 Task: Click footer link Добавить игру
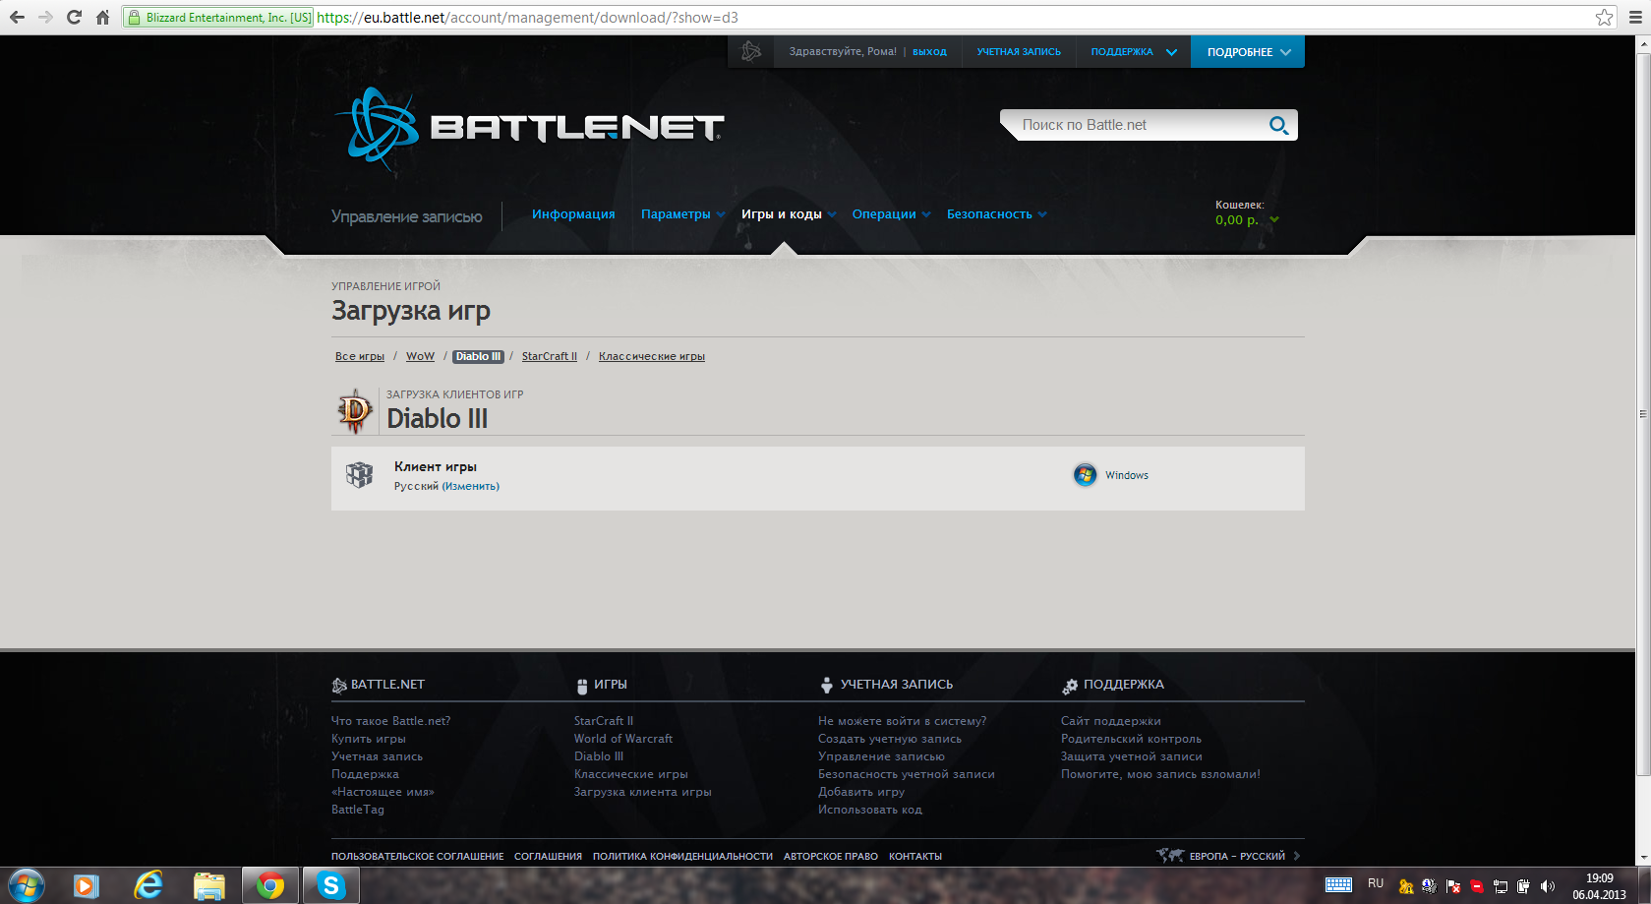pos(861,792)
